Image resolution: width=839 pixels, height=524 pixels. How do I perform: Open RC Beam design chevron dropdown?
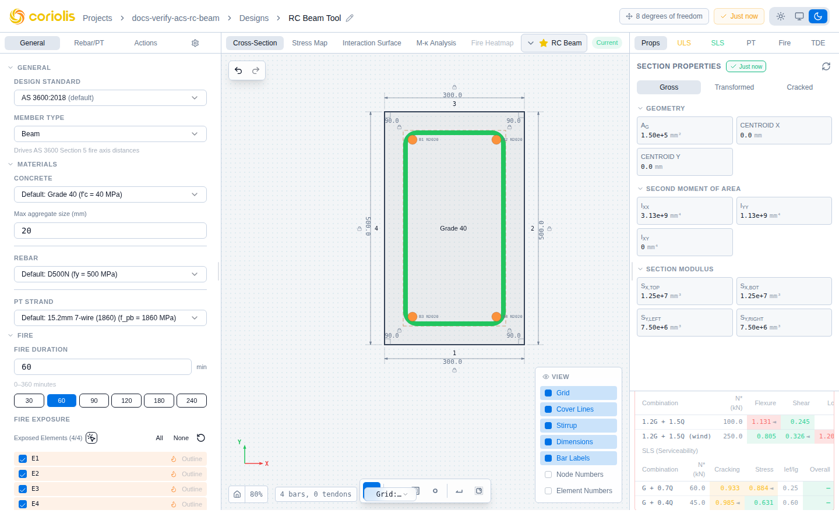(531, 43)
